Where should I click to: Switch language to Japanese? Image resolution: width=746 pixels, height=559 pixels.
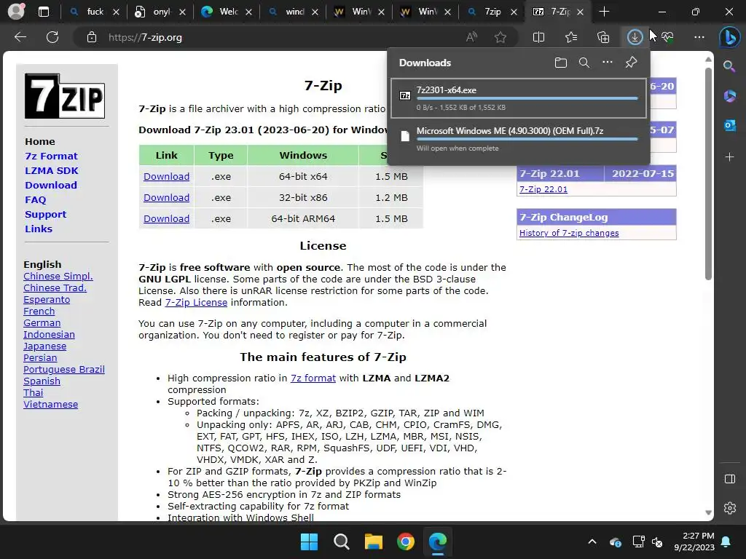pos(44,346)
